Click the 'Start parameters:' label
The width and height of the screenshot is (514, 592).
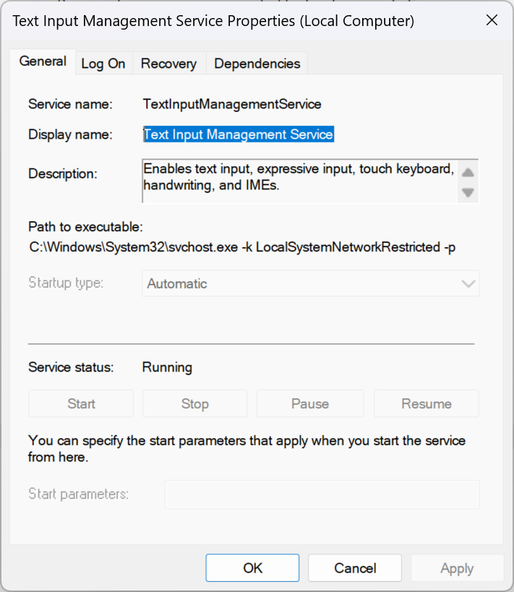79,494
